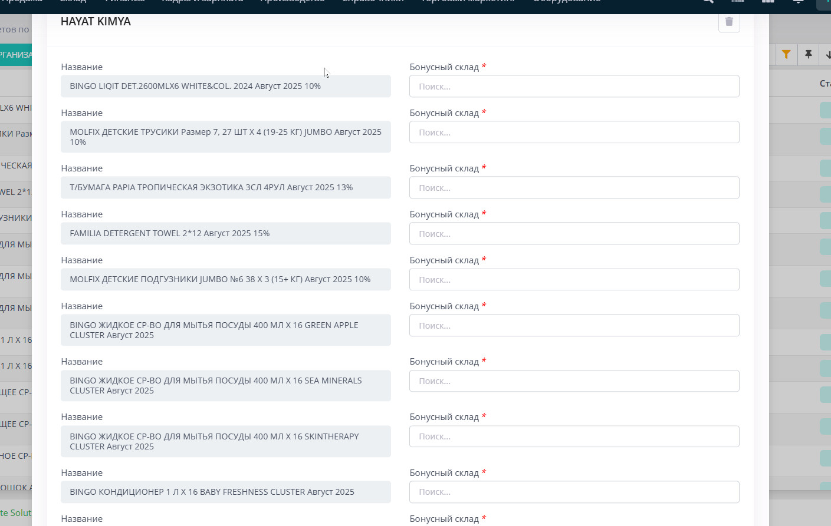
Task: Focus bonus warehouse search for Т/БУМАГА PAPIA row
Action: pyautogui.click(x=574, y=187)
